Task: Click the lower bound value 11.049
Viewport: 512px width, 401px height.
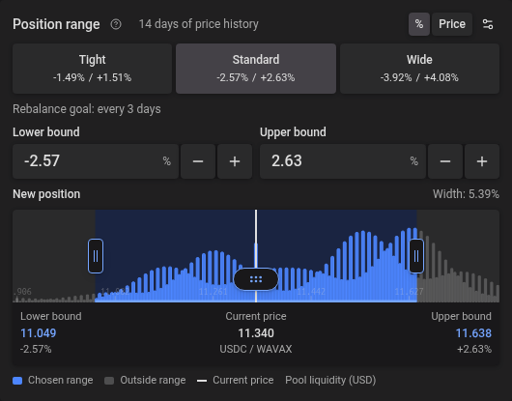Action: (x=39, y=333)
